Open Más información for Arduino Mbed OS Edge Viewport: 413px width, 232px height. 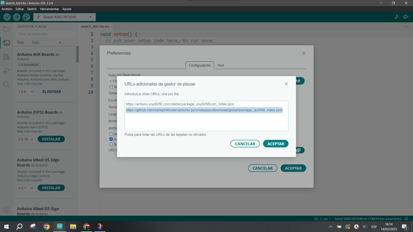[30, 180]
